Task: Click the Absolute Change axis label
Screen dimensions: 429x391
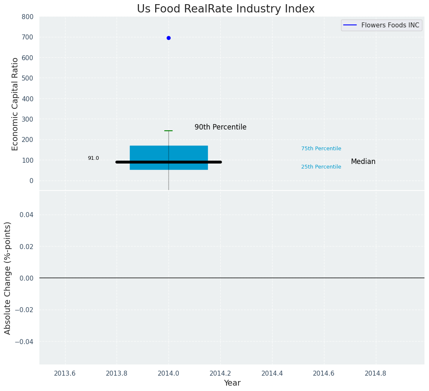Action: (x=8, y=278)
